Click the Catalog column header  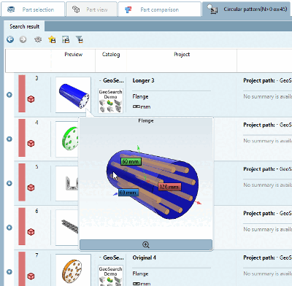[111, 54]
